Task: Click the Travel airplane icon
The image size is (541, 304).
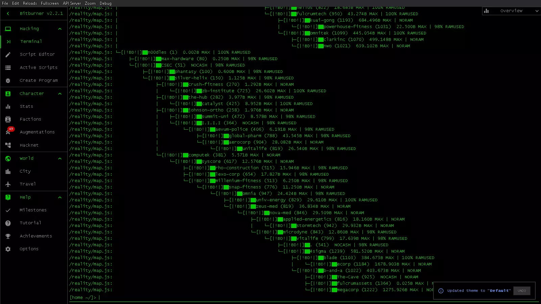Action: [8, 184]
